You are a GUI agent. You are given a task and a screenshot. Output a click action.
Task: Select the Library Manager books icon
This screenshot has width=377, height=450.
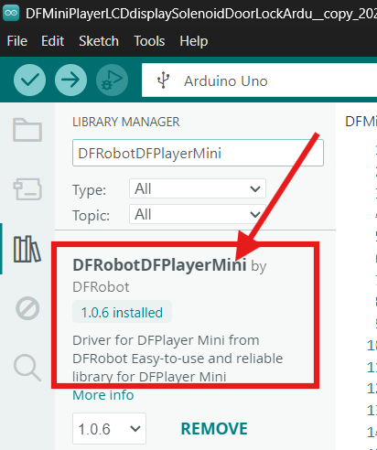point(27,249)
